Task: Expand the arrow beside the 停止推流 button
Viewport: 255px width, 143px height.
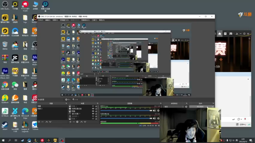Action: pyautogui.click(x=212, y=107)
